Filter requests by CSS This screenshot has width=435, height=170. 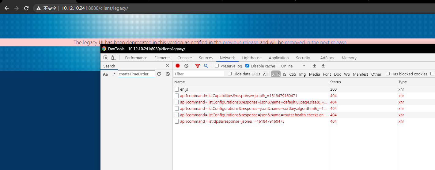point(293,74)
